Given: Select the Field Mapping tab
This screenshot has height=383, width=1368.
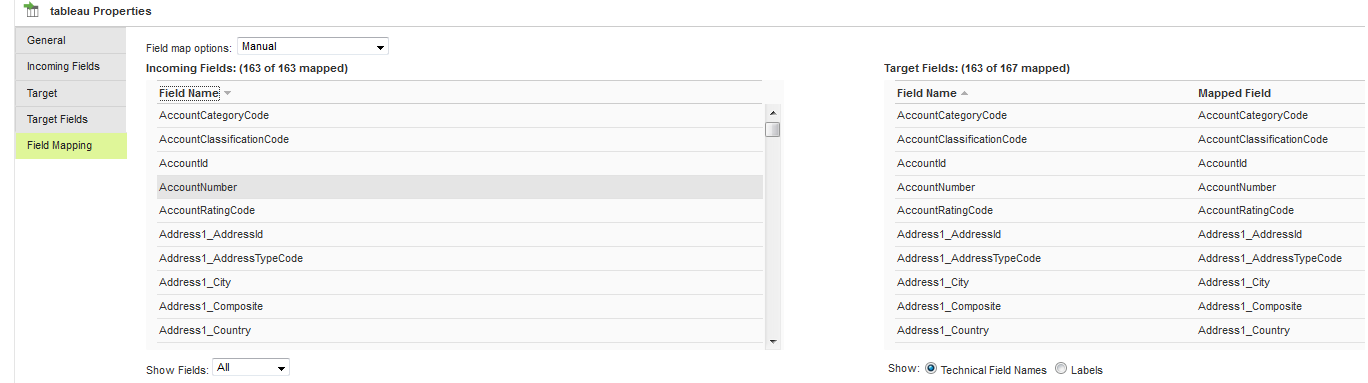Looking at the screenshot, I should [71, 145].
